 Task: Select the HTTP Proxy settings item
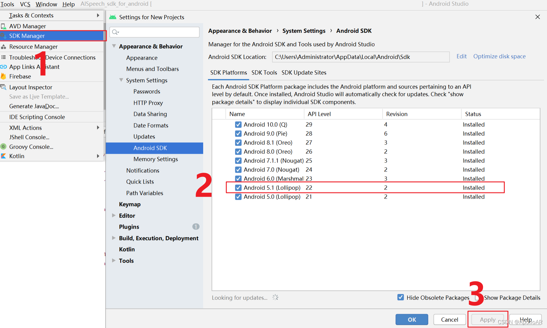tap(148, 103)
